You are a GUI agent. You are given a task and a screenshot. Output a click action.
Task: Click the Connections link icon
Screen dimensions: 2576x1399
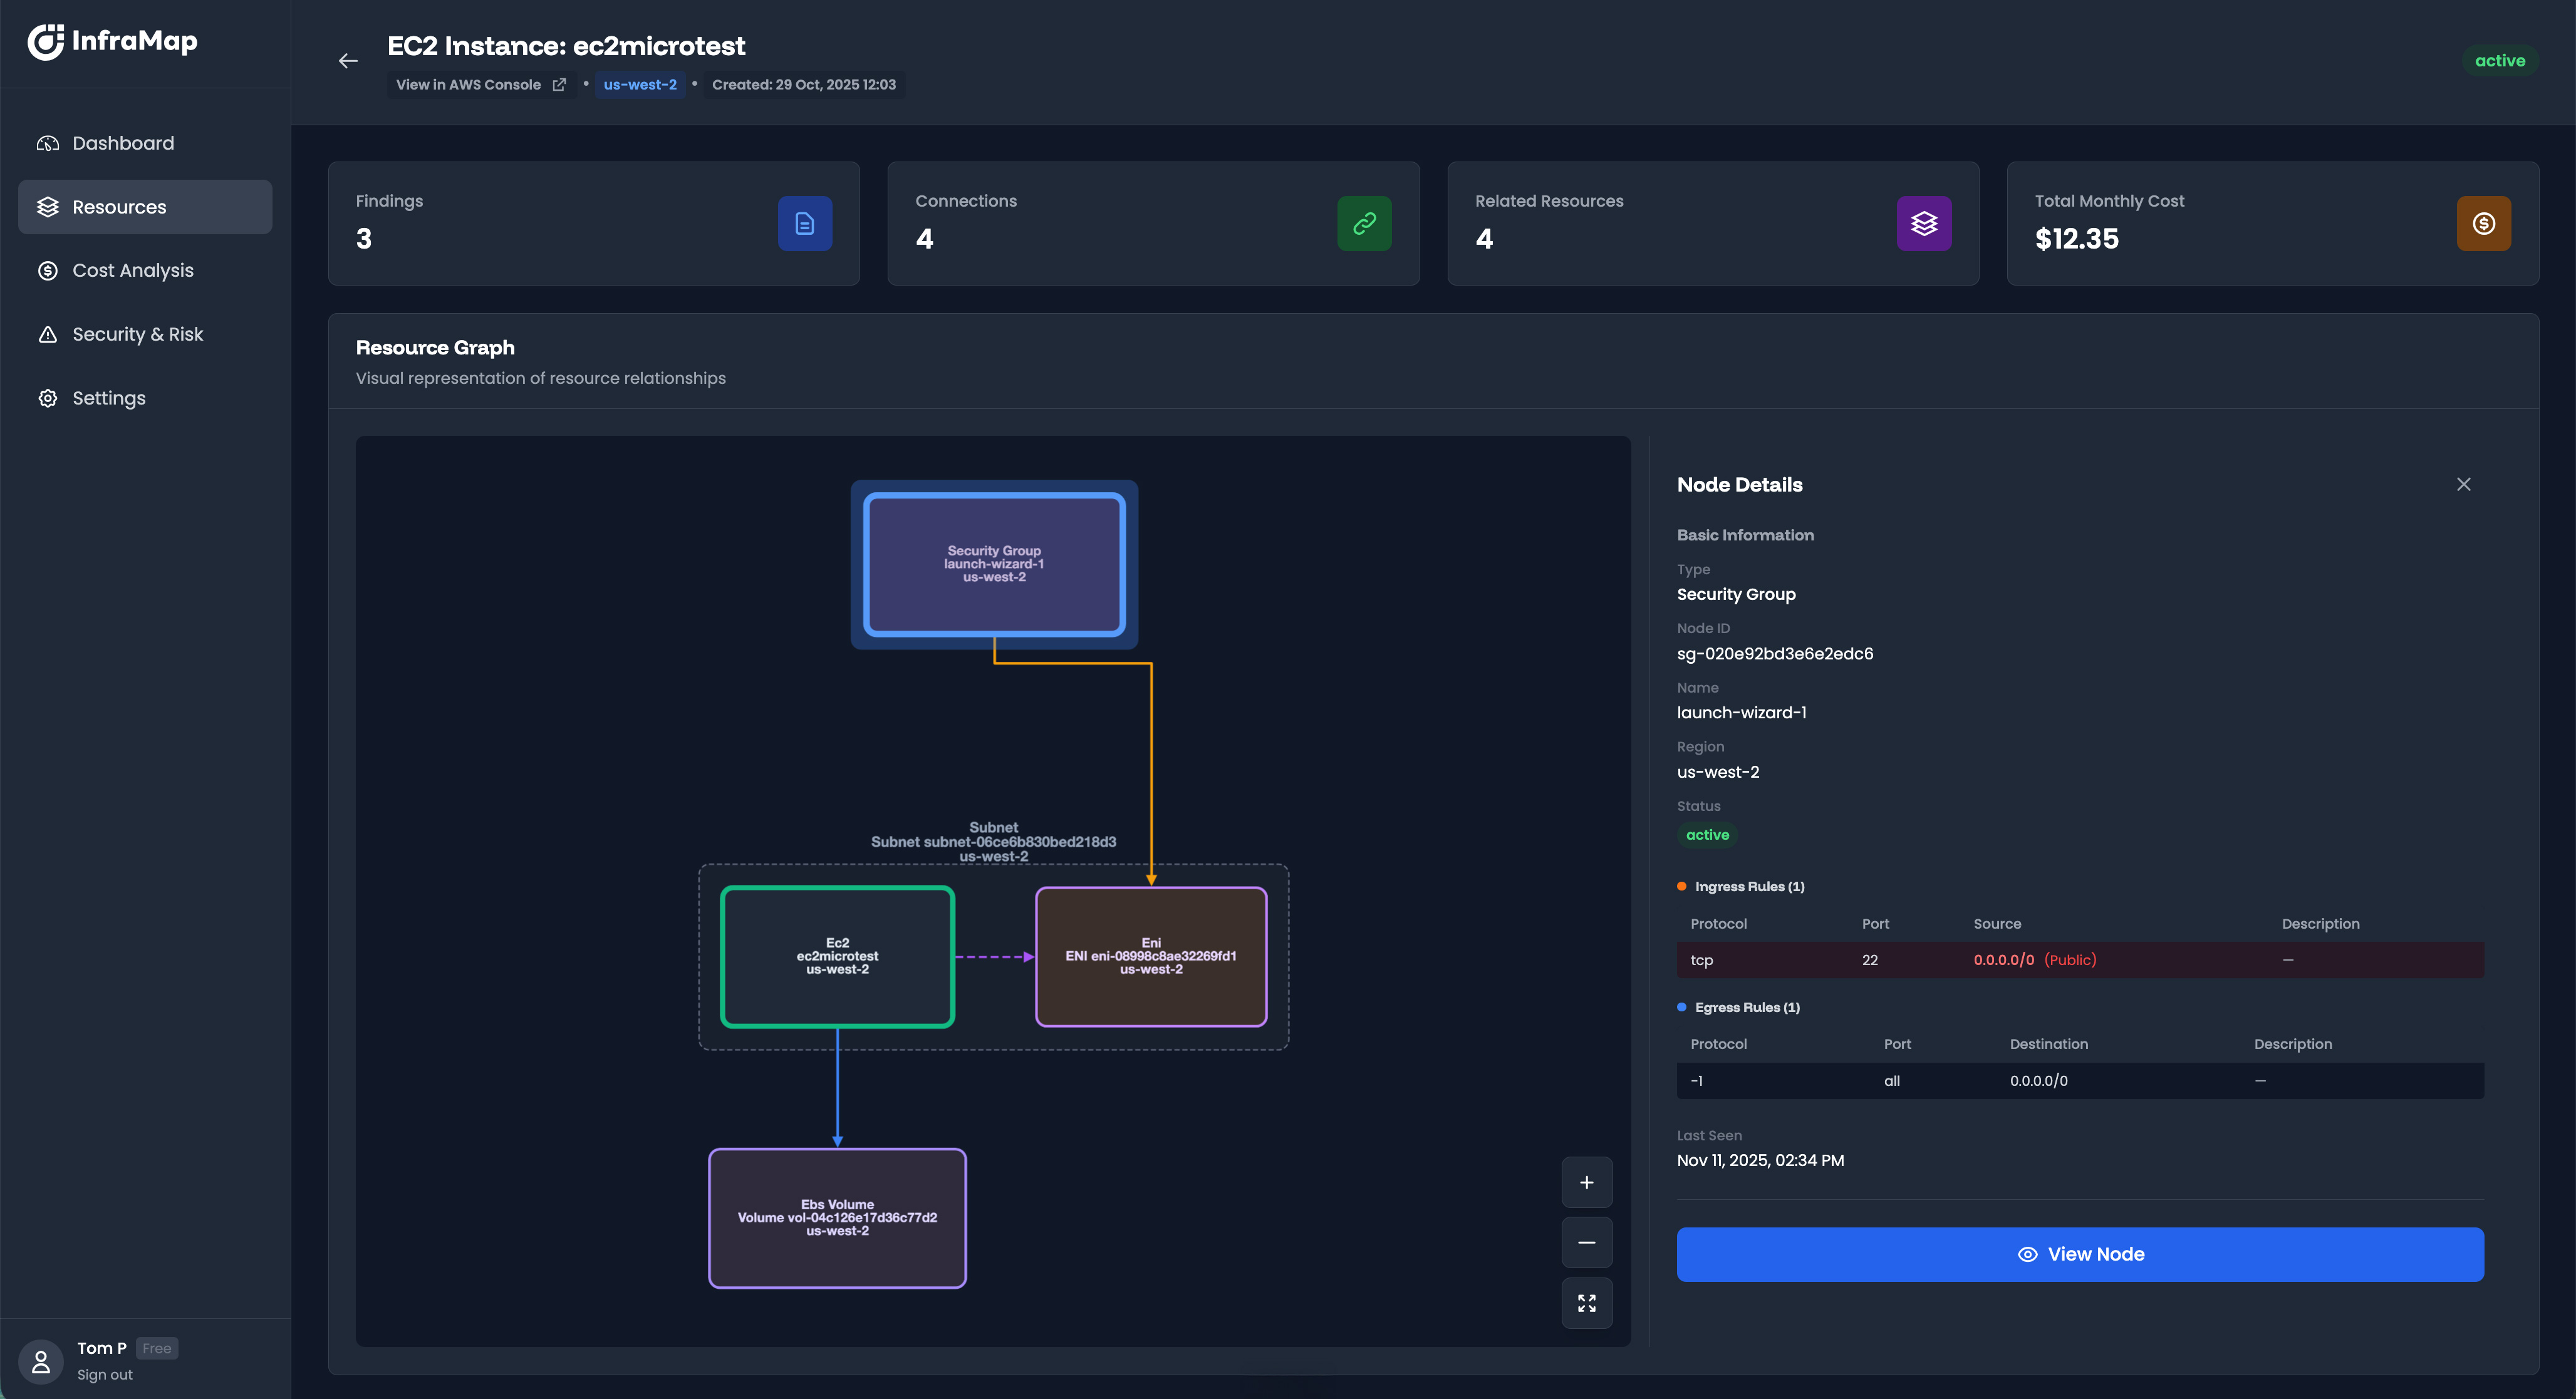pos(1364,224)
